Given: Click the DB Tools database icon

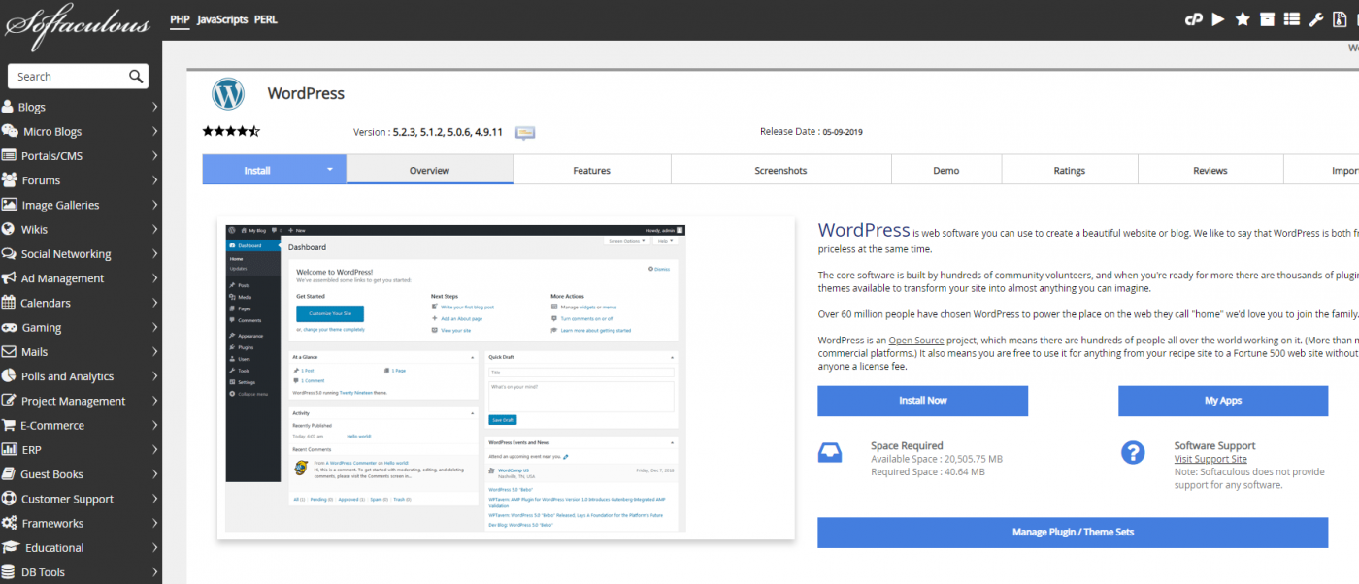Looking at the screenshot, I should coord(9,571).
